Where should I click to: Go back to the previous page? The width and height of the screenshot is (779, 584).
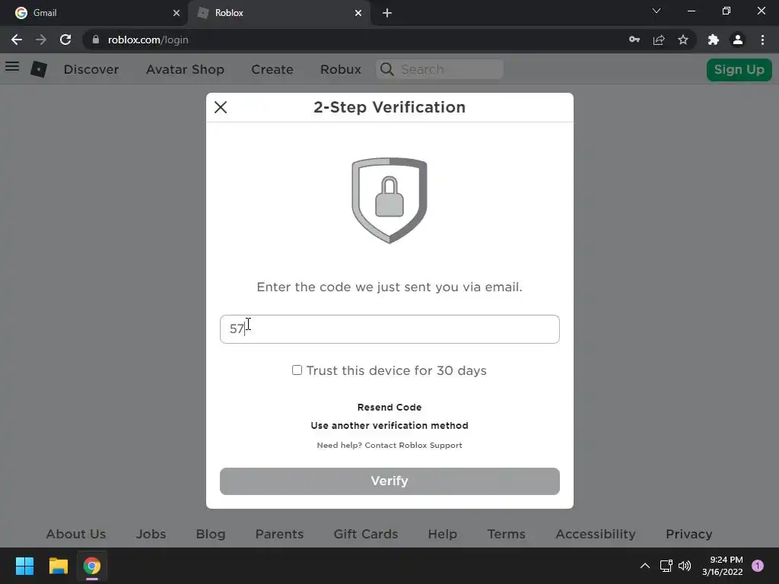pos(17,40)
